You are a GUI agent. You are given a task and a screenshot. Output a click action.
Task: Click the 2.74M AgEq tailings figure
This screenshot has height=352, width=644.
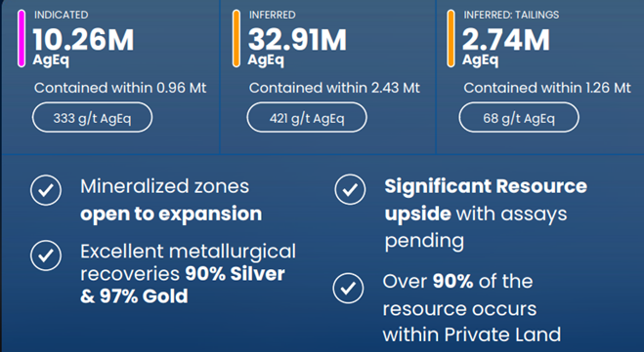tap(506, 46)
